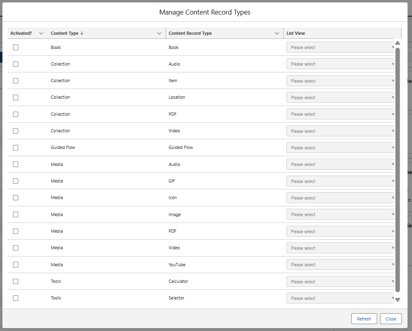This screenshot has width=412, height=331.
Task: Click the Content Type sort arrow
Action: pyautogui.click(x=82, y=33)
